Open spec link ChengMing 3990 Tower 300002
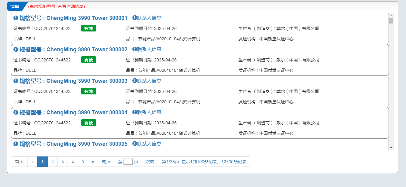 pyautogui.click(x=73, y=50)
